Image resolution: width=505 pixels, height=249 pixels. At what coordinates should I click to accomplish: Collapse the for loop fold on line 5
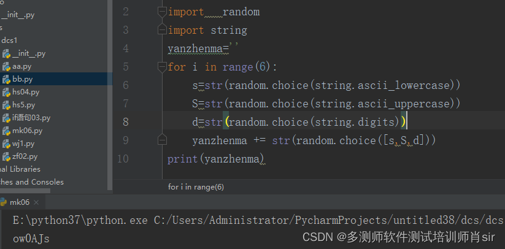(162, 67)
